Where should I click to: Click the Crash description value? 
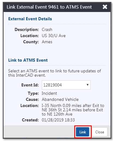coord(47,30)
